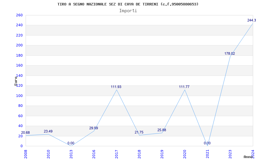Click y-axis tick 40
The height and width of the screenshot is (160, 256).
(20, 126)
